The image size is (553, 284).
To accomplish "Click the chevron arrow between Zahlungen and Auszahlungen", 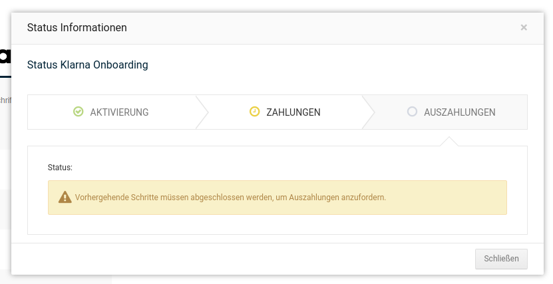I will (368, 112).
